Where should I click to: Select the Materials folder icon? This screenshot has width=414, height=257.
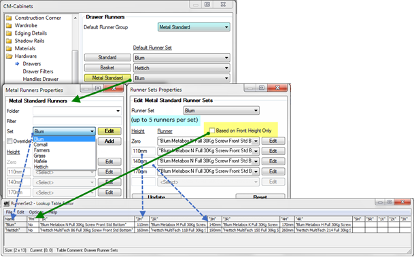point(9,48)
